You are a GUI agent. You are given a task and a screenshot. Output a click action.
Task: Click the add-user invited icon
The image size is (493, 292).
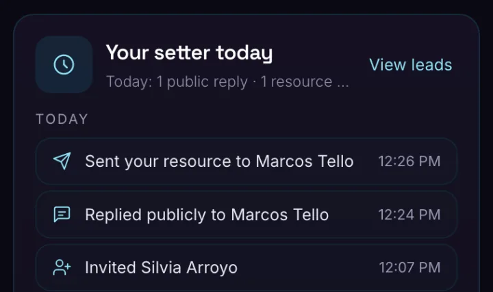[x=62, y=267]
